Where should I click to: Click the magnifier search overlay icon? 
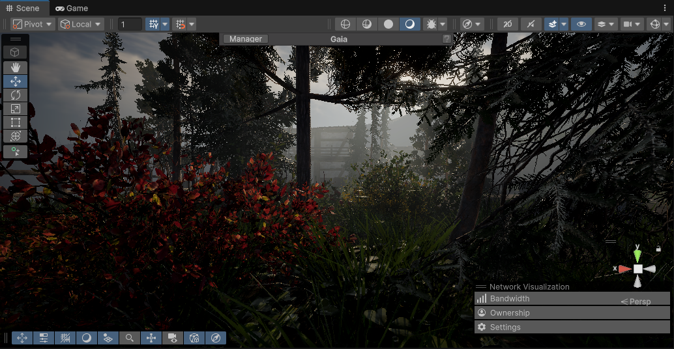(129, 338)
